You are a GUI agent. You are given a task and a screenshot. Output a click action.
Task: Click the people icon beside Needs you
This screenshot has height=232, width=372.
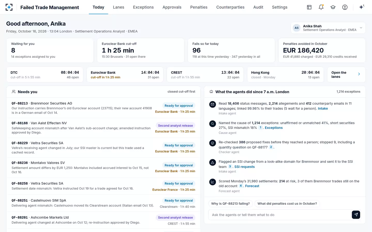click(x=14, y=92)
